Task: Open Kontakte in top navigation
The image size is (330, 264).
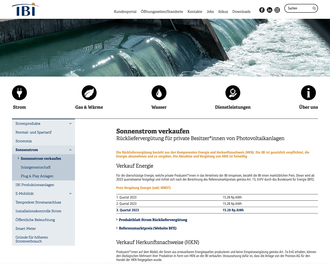Action: pyautogui.click(x=195, y=11)
